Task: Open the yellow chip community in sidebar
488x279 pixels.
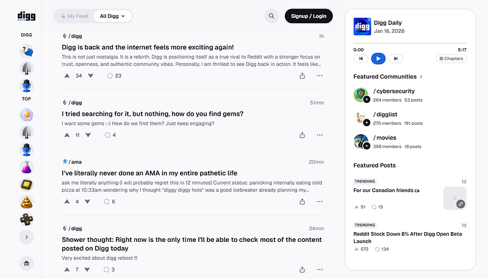Action: point(26,185)
